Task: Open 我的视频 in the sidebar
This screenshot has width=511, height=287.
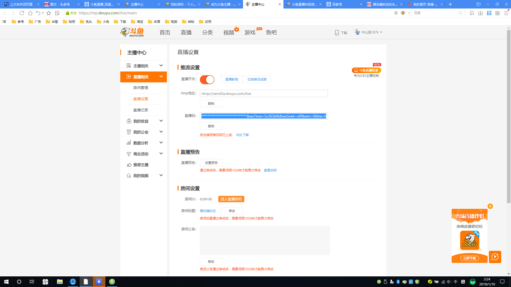Action: click(x=141, y=175)
